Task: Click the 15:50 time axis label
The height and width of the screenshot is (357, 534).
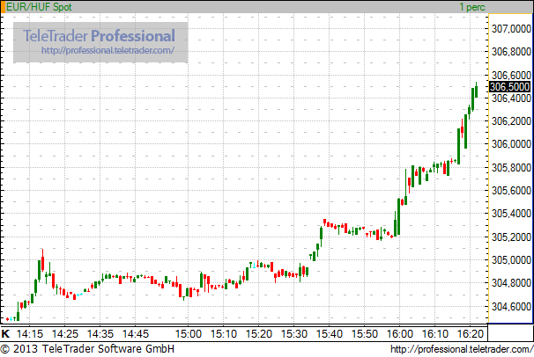Action: [x=365, y=334]
